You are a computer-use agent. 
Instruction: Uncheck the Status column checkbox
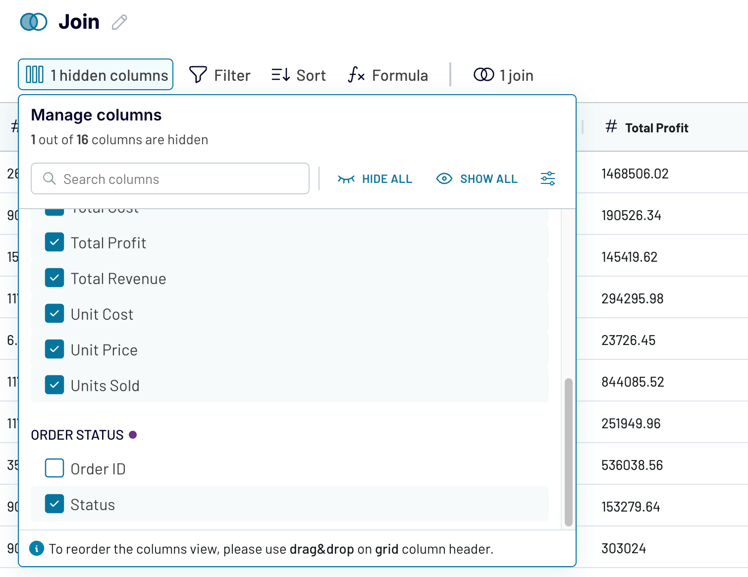pyautogui.click(x=54, y=504)
